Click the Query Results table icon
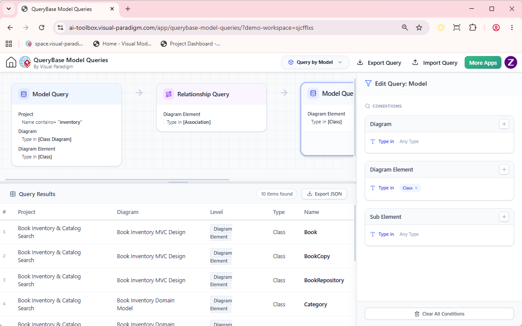The width and height of the screenshot is (522, 326). tap(13, 194)
